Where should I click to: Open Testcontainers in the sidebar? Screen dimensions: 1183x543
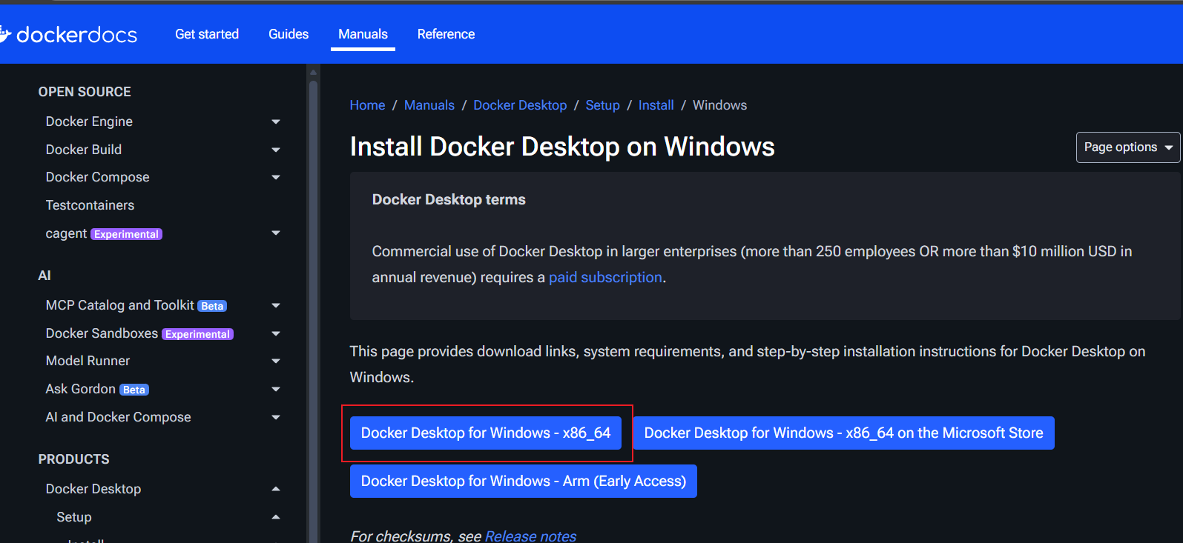coord(90,205)
